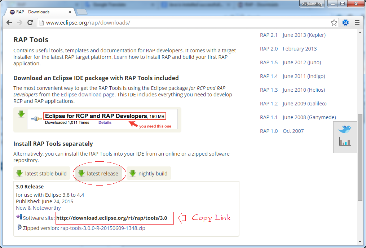Viewport: 366px width, 248px height.
Task: Open the Eclipse download page link
Action: tap(88, 95)
